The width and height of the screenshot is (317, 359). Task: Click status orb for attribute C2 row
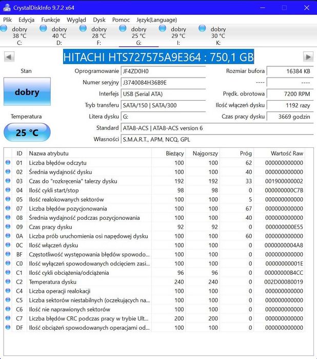(8, 281)
